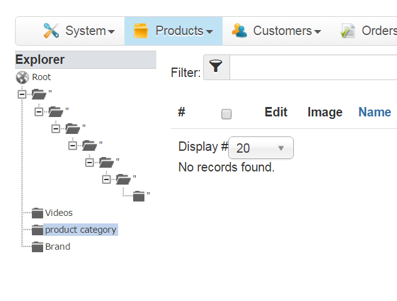The width and height of the screenshot is (397, 301).
Task: Click the Customers people icon
Action: coord(239,31)
